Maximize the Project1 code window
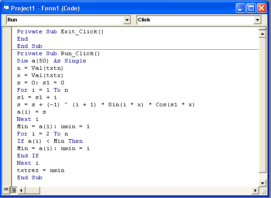Screen dimensions: 271x198 click(251, 8)
